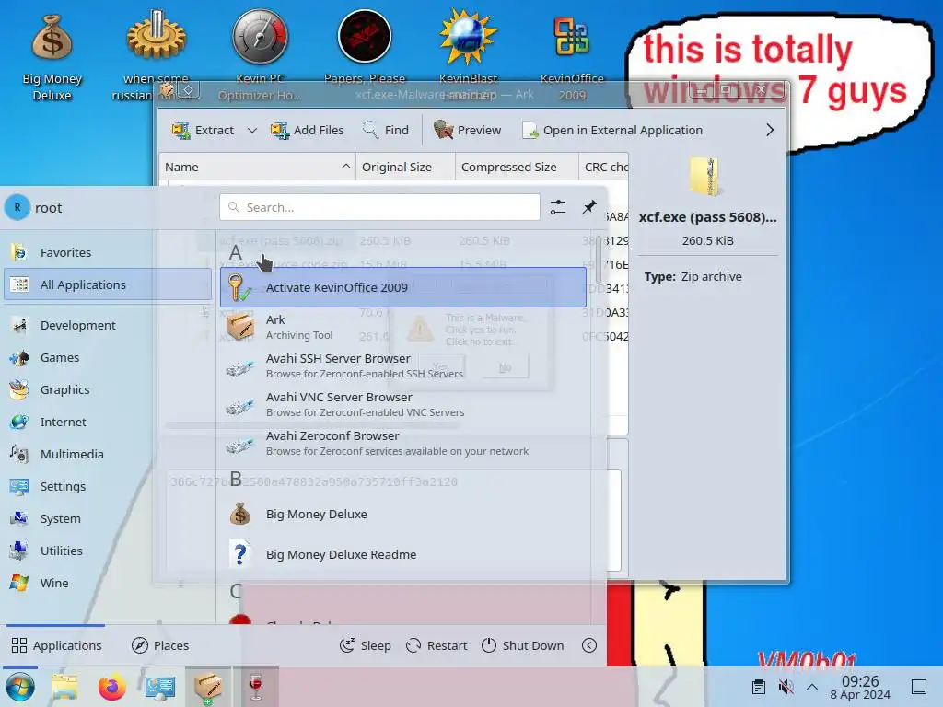Open Papers, Please desktop icon
This screenshot has height=707, width=943.
(x=365, y=48)
